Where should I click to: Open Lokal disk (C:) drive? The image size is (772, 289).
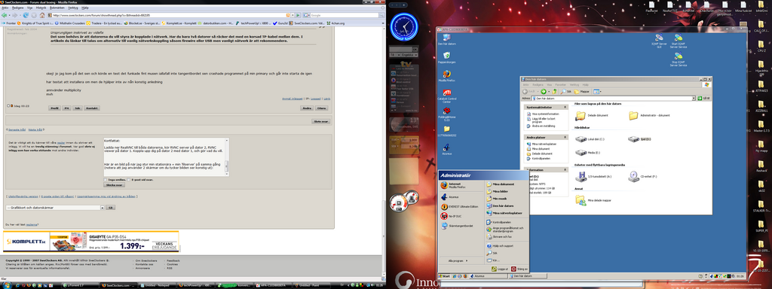pos(590,139)
